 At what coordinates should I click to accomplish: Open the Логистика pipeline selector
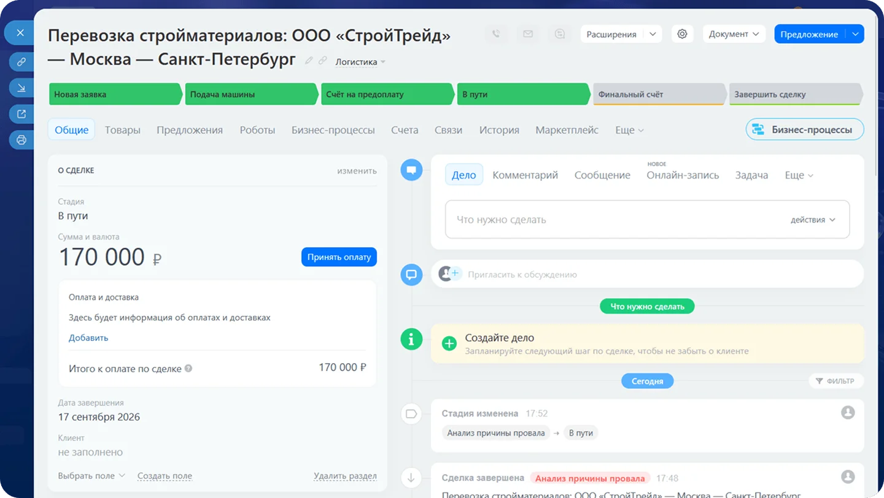coord(360,61)
